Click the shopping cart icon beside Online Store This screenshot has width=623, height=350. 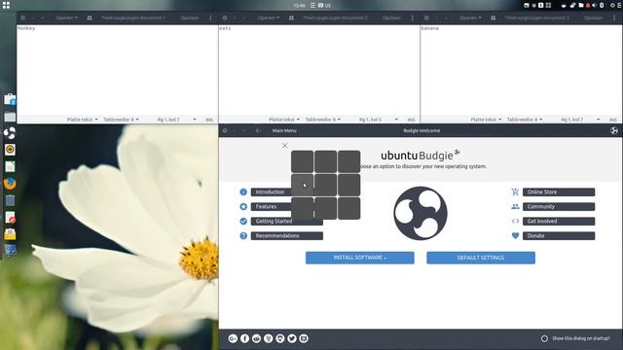tap(515, 192)
